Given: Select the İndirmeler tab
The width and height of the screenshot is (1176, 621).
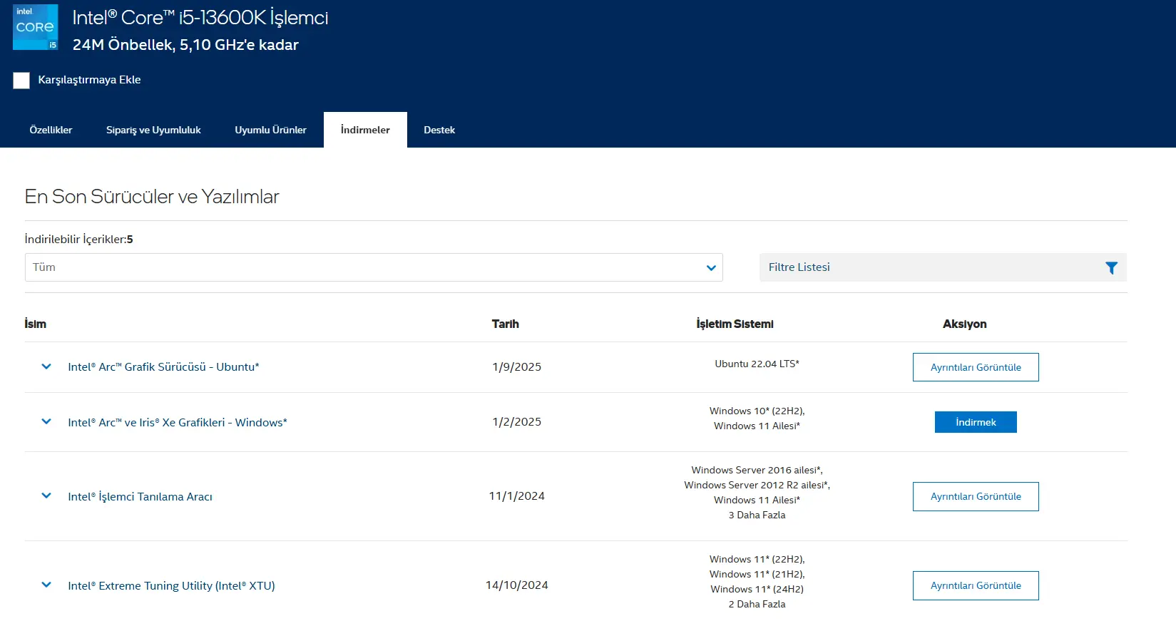Looking at the screenshot, I should 365,130.
